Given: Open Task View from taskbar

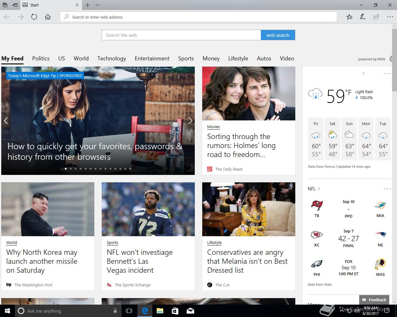Looking at the screenshot, I should (x=129, y=311).
